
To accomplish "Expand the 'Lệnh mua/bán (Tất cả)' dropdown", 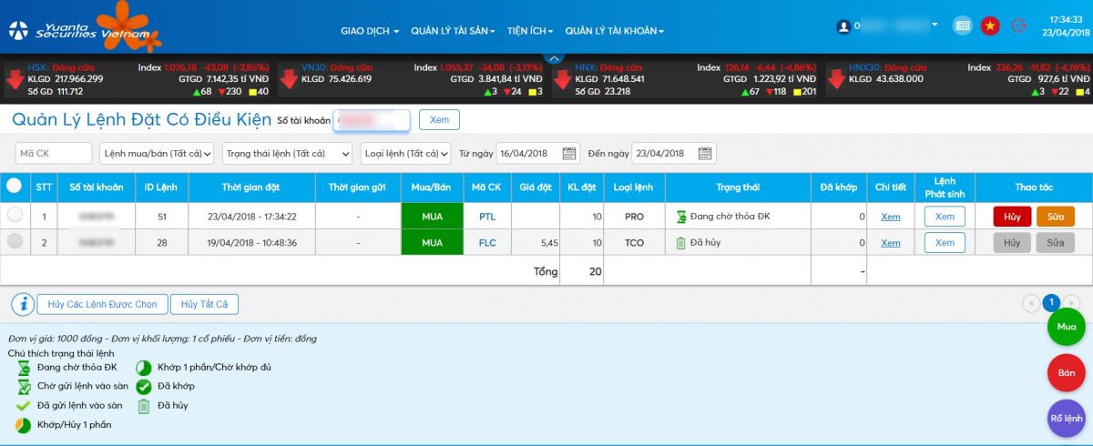I will point(157,154).
